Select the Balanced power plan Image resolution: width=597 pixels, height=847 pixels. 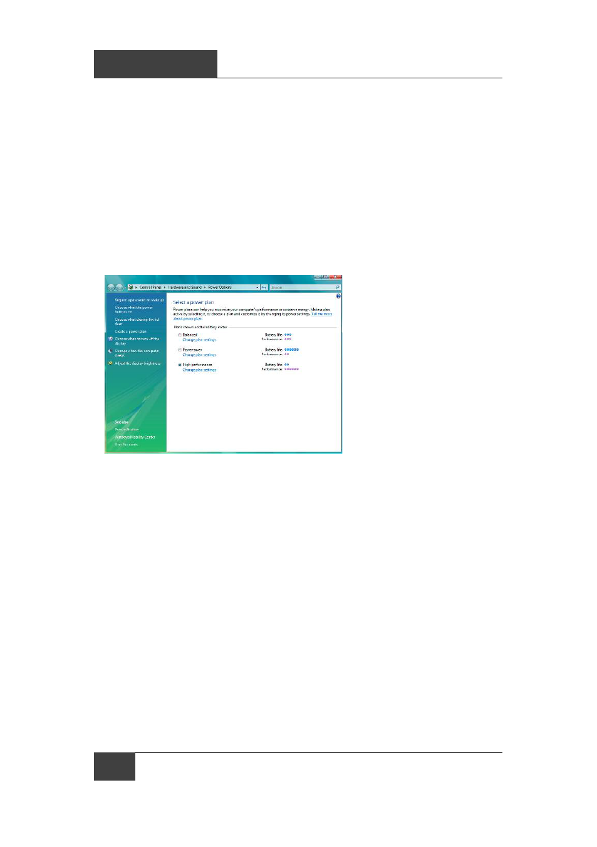[x=180, y=335]
